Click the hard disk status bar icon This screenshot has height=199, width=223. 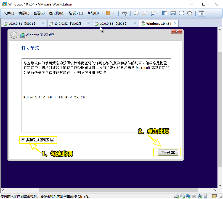(x=176, y=196)
